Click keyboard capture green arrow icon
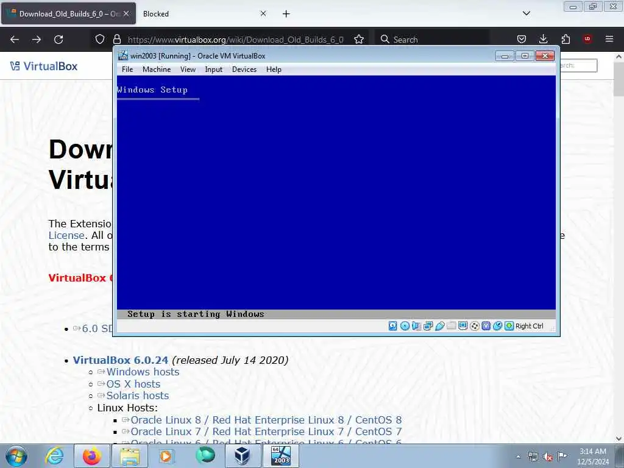The width and height of the screenshot is (624, 468). [509, 326]
